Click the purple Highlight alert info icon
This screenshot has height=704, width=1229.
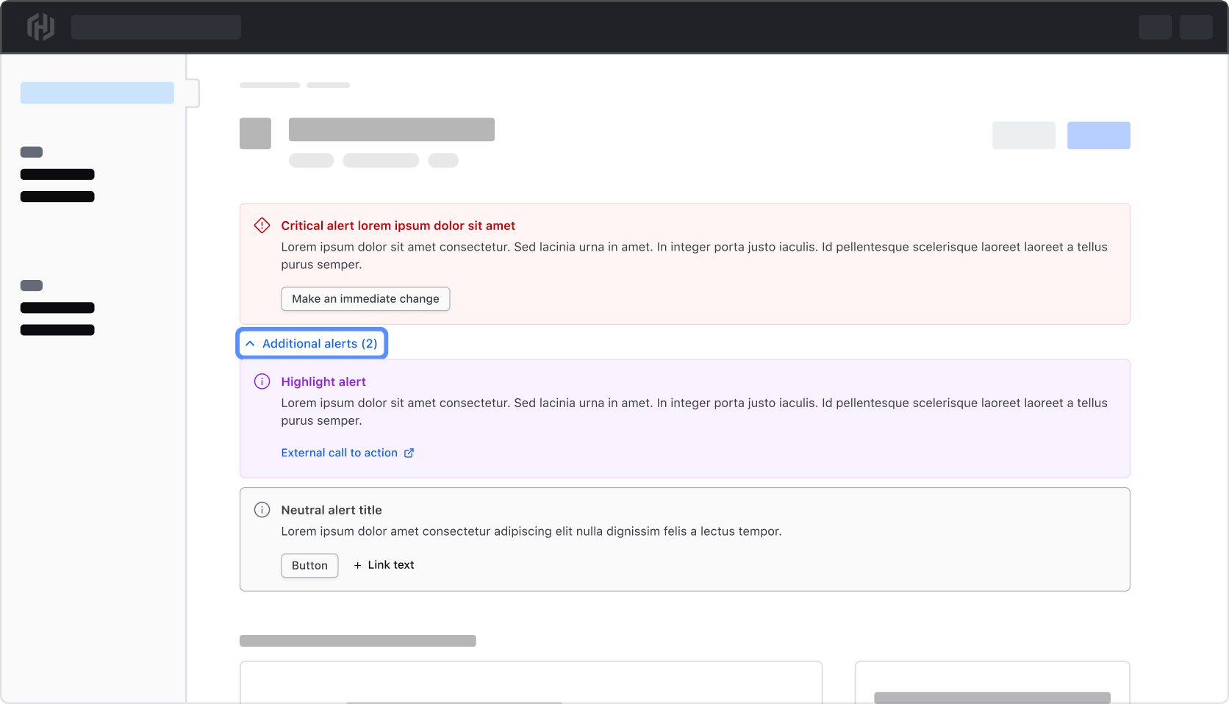pyautogui.click(x=262, y=381)
